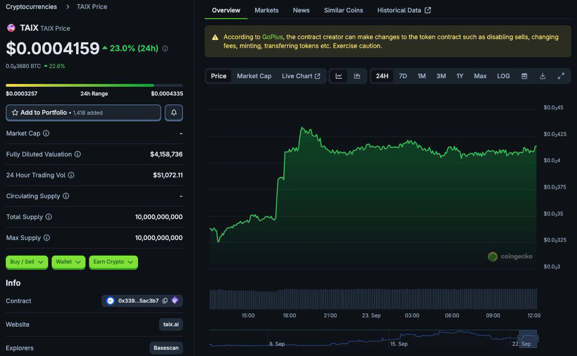Switch the chart to Market Cap
Viewport: 577px width, 356px height.
pos(254,76)
